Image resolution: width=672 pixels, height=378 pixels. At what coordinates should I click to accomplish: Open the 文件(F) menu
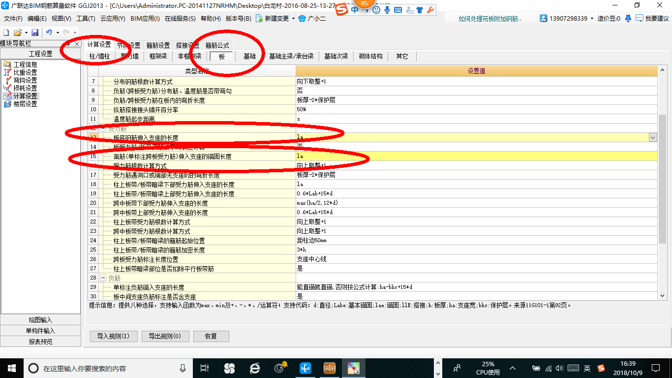pos(13,19)
